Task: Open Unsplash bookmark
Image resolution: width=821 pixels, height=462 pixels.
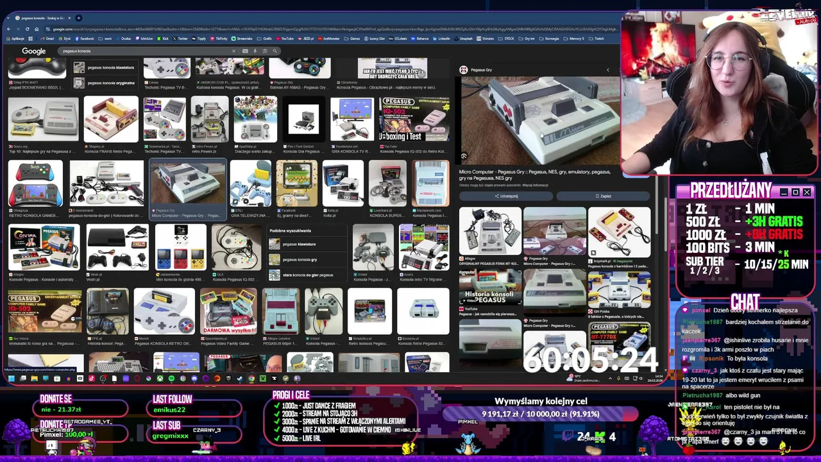Action: pos(463,38)
